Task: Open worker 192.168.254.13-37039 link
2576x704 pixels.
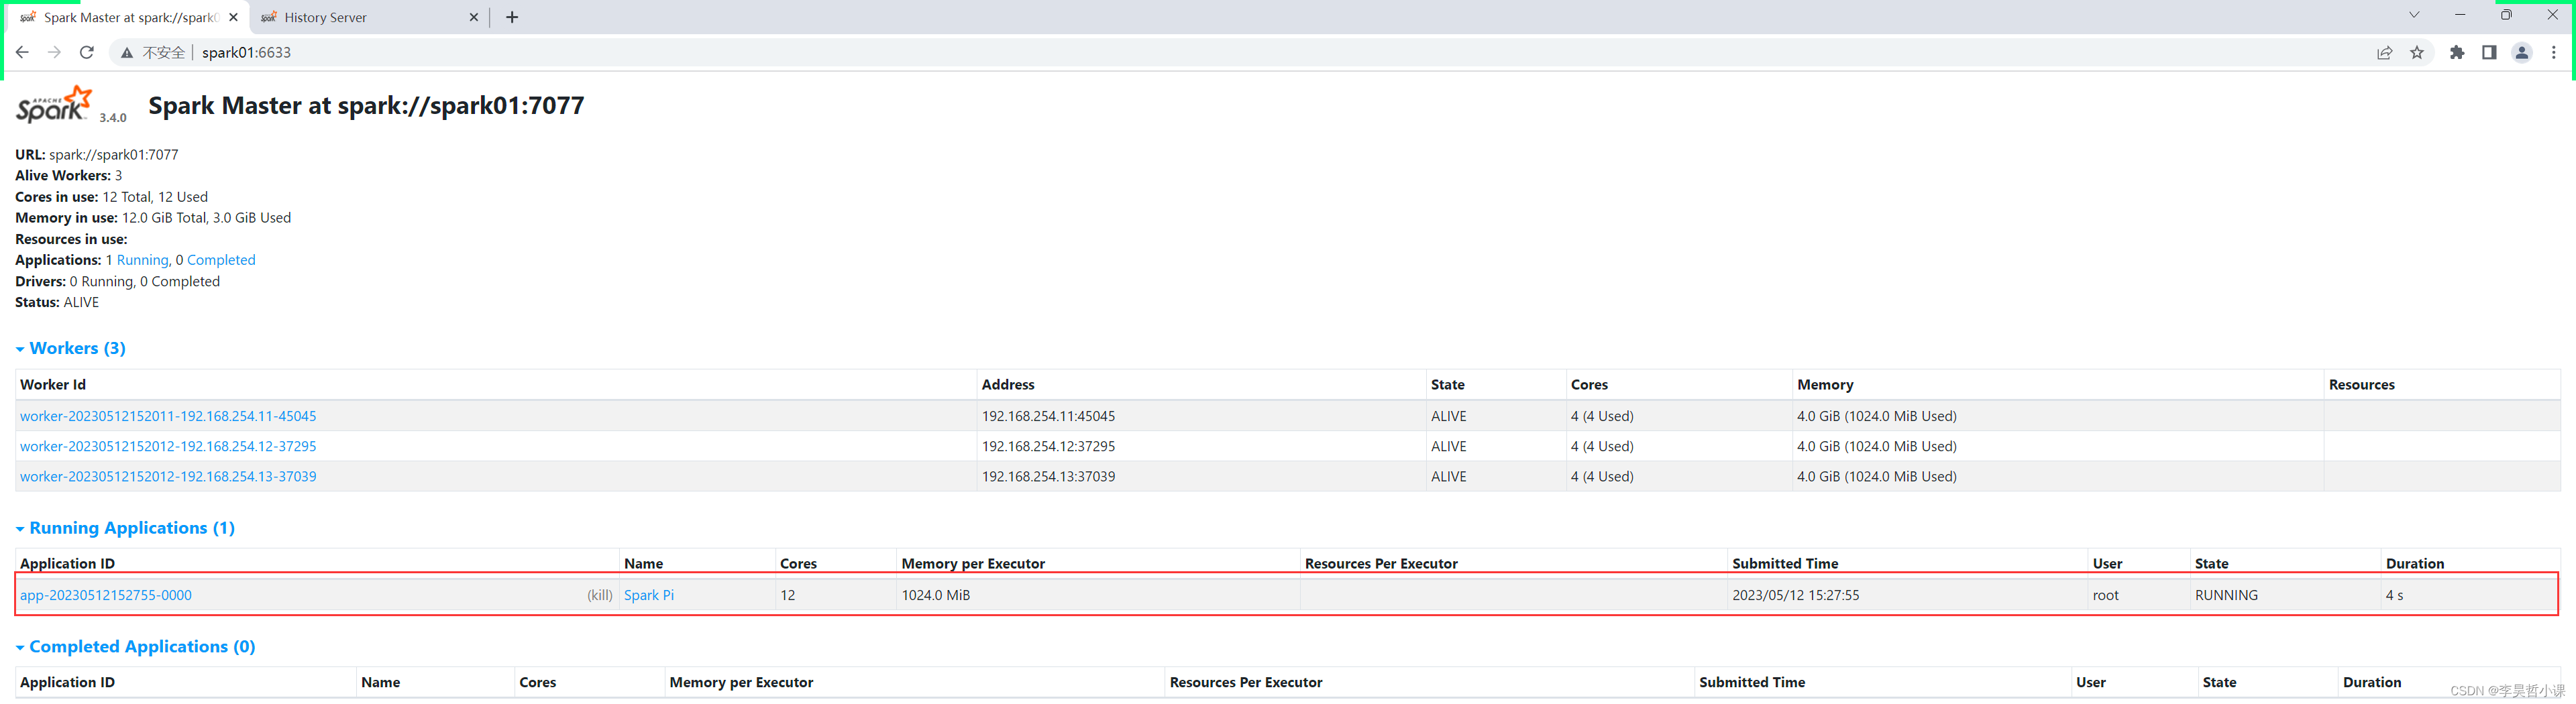Action: click(x=168, y=477)
